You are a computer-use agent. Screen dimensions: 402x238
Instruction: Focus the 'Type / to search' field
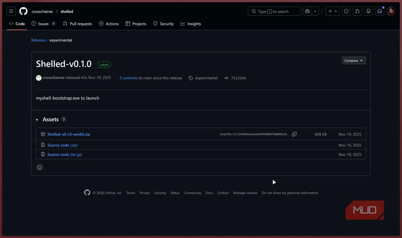click(275, 11)
